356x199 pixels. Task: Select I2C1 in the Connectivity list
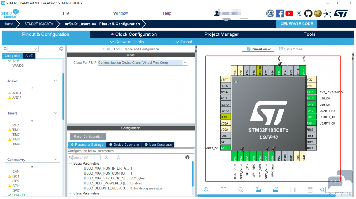pyautogui.click(x=16, y=176)
